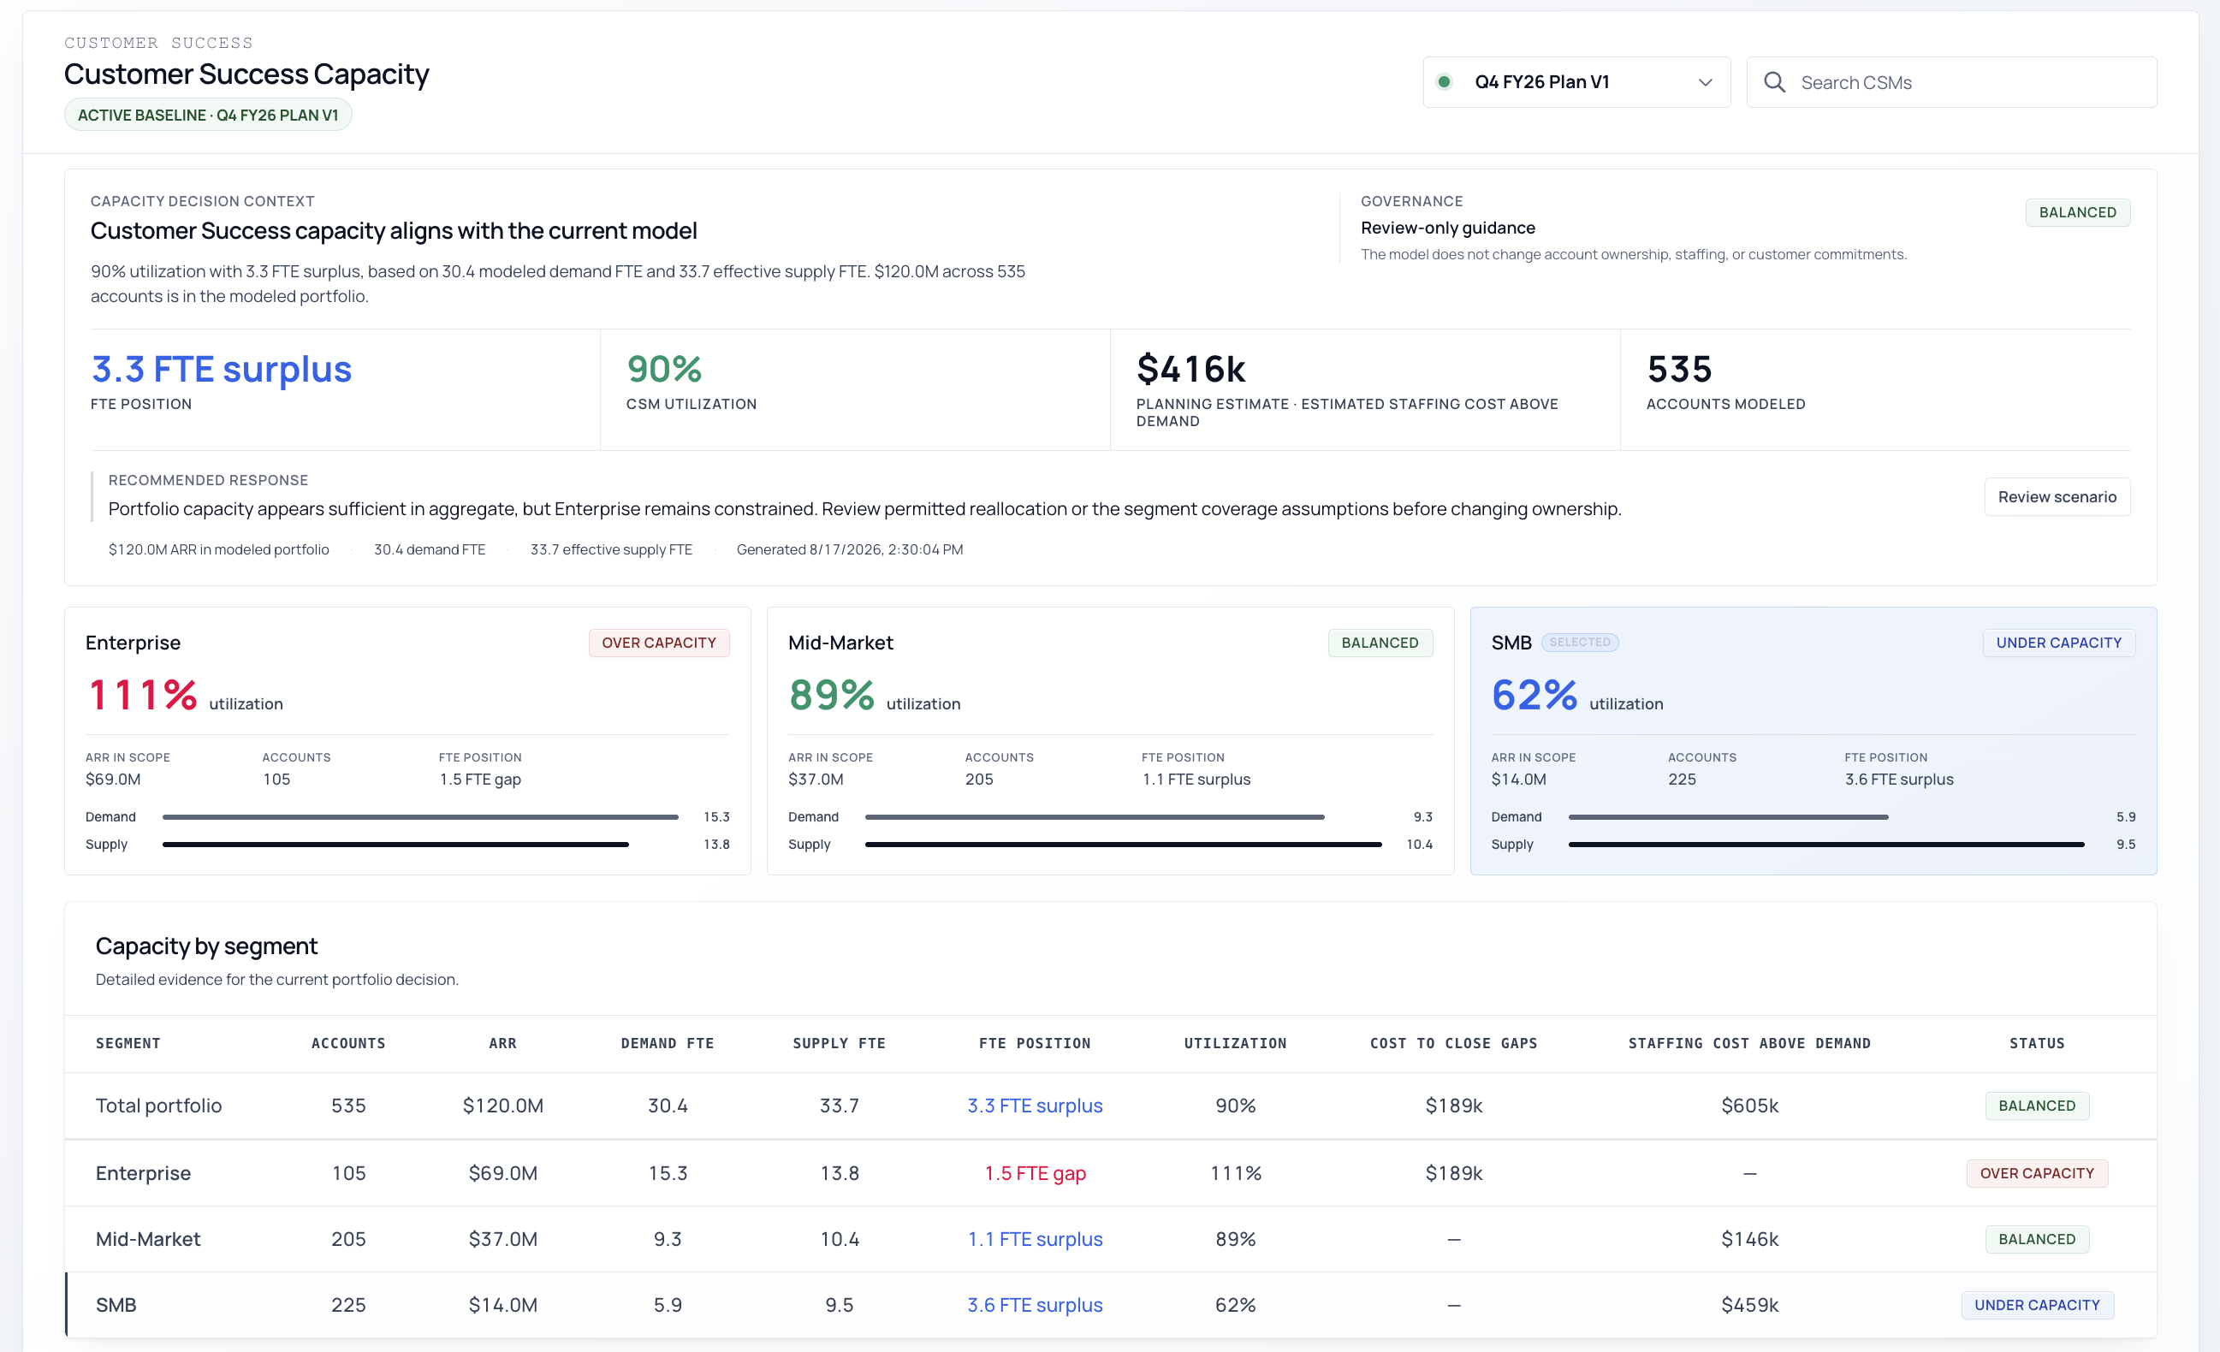The width and height of the screenshot is (2220, 1352).
Task: Click 1.5 FTE gap in Enterprise row
Action: (1035, 1173)
